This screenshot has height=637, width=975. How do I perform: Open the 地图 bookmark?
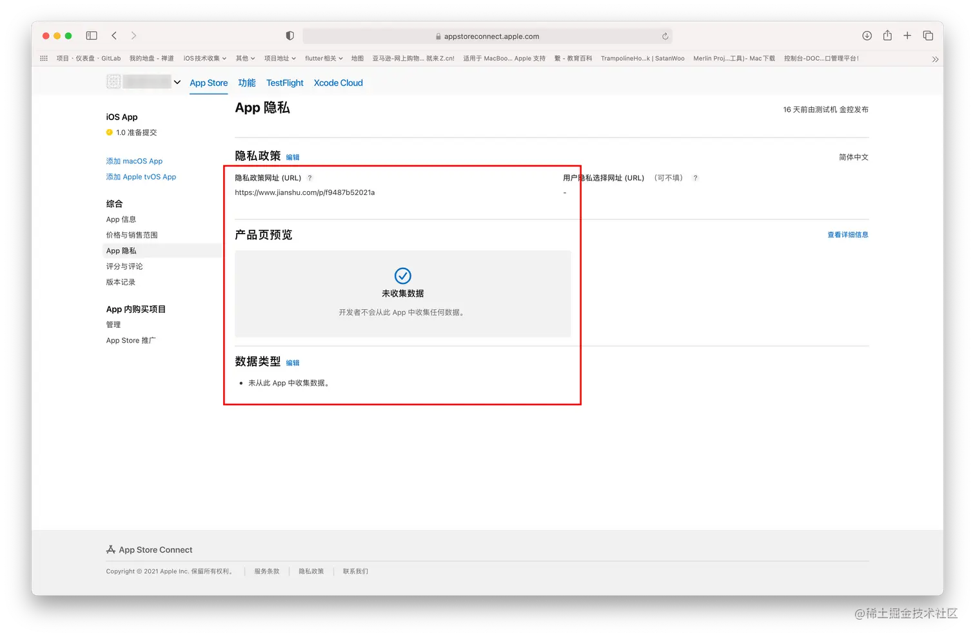357,58
